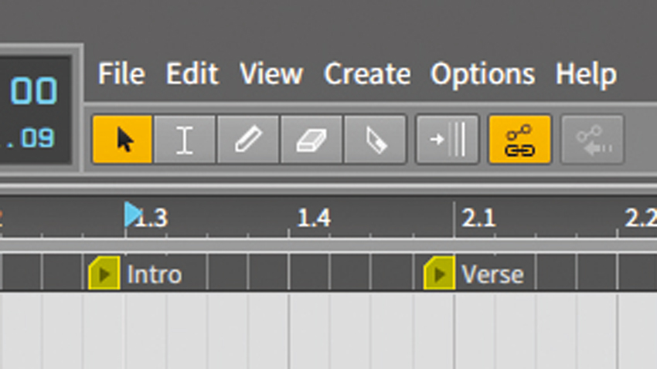Image resolution: width=657 pixels, height=369 pixels.
Task: Click the blue playhead start marker
Action: [132, 215]
